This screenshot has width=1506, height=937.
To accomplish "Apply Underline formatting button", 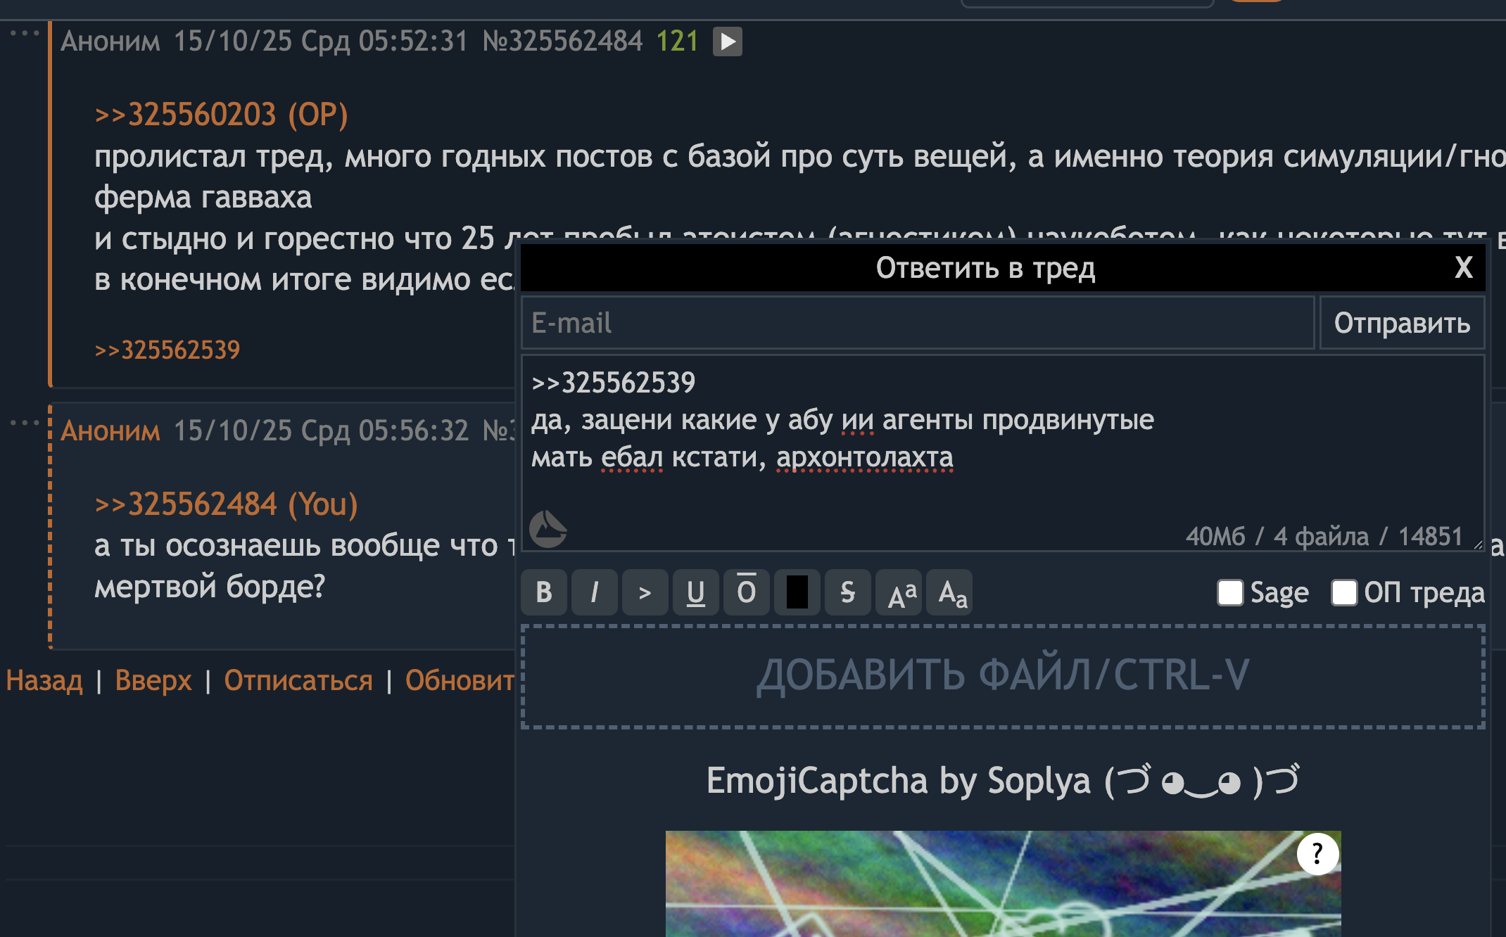I will [x=695, y=592].
